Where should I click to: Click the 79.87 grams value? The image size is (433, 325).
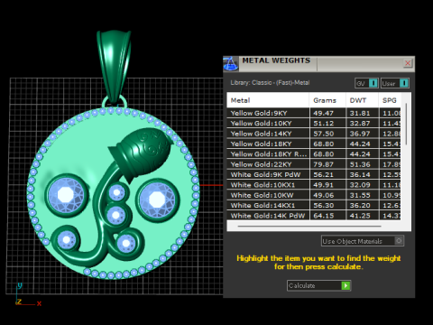coord(323,164)
